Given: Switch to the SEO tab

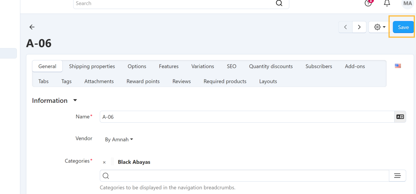Looking at the screenshot, I should click(232, 66).
